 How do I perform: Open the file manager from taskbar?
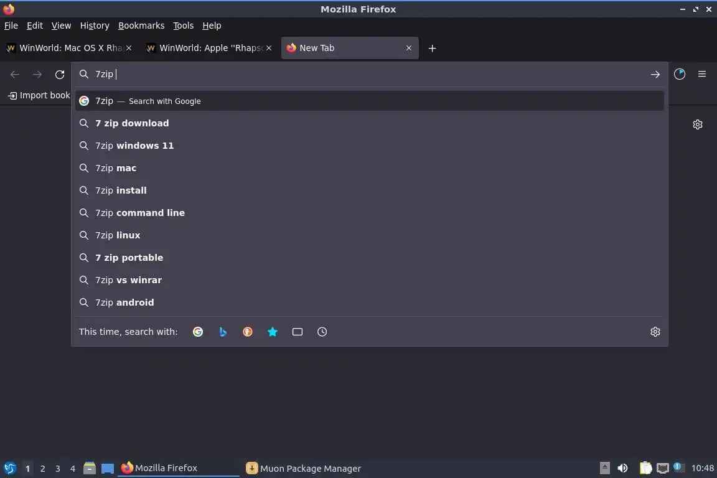pyautogui.click(x=90, y=468)
